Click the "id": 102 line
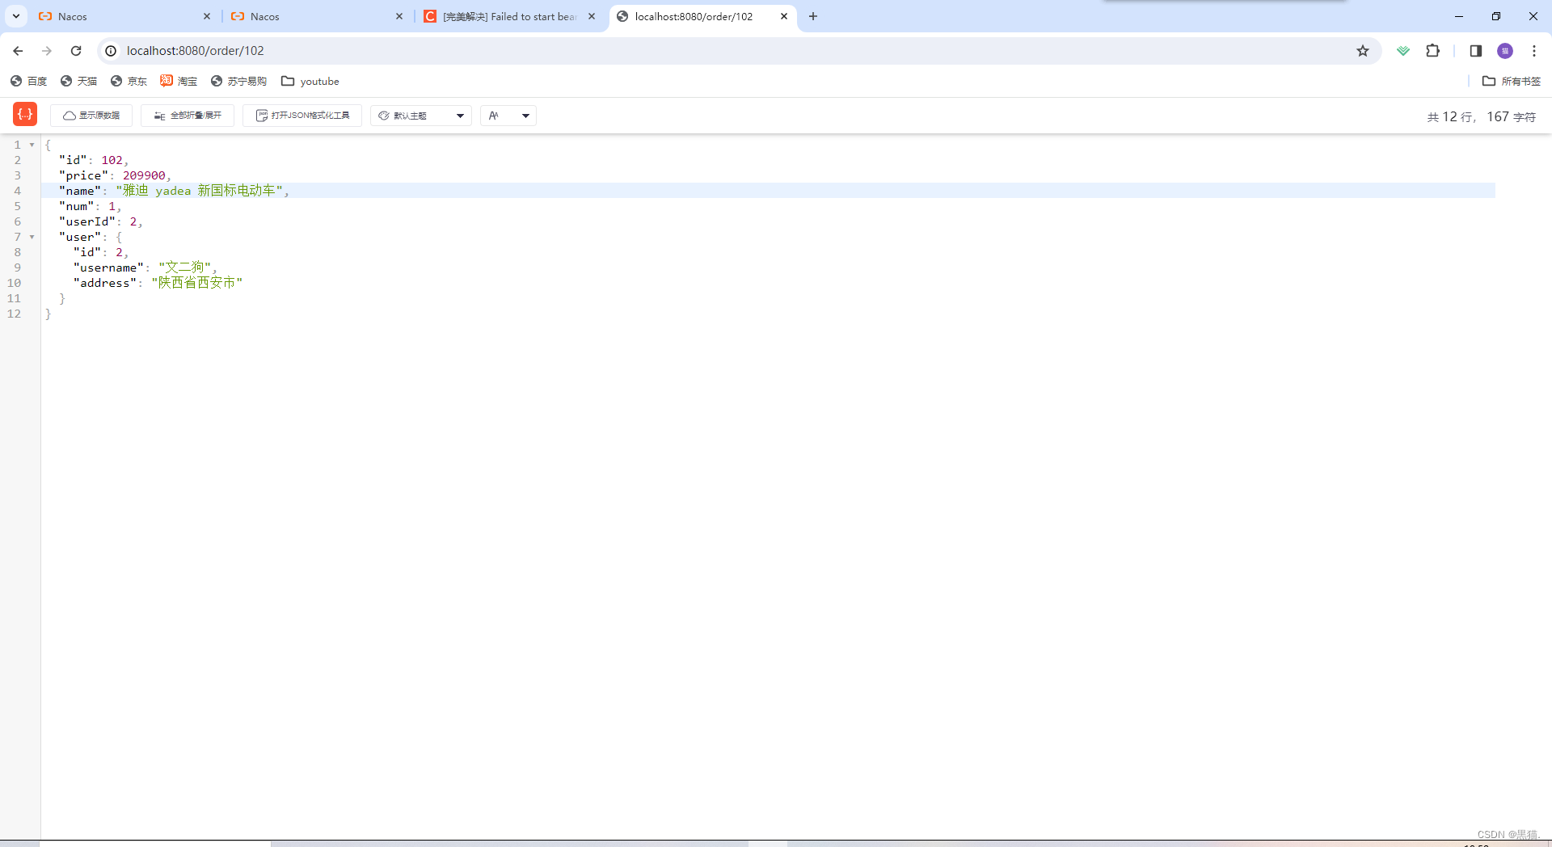This screenshot has width=1552, height=847. [x=94, y=160]
